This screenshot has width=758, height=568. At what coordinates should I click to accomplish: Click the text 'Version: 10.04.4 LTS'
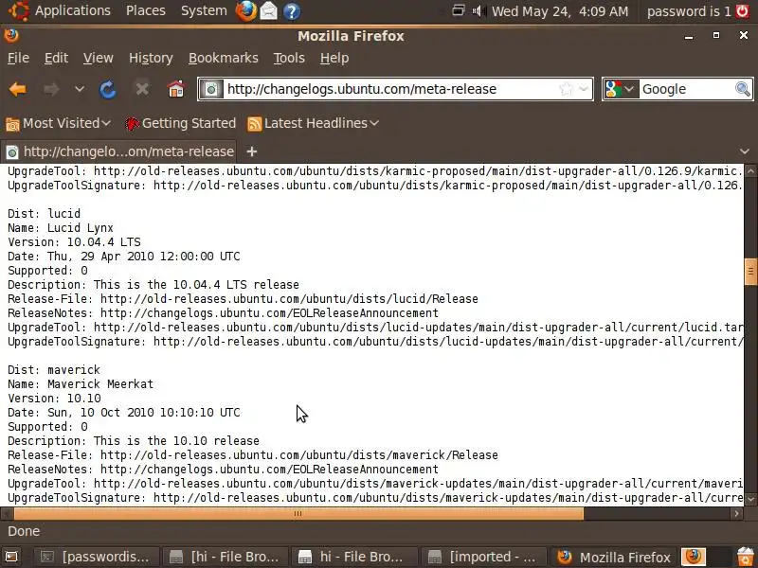(x=75, y=242)
